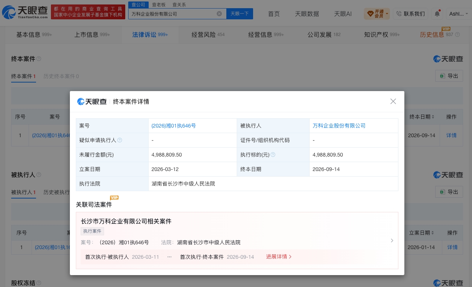Open 联系我们 with headset icon

click(x=411, y=14)
